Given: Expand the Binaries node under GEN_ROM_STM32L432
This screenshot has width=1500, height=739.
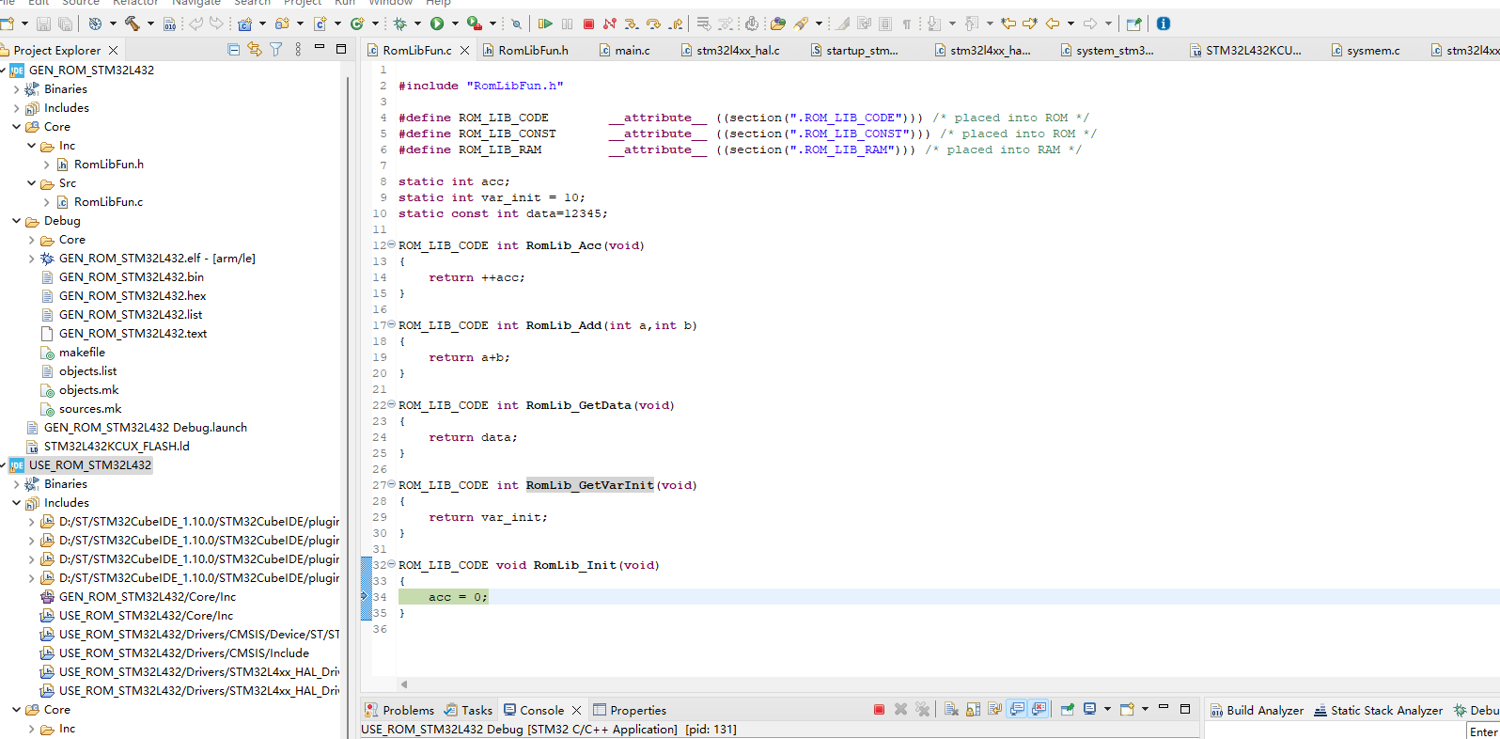Looking at the screenshot, I should tap(16, 89).
